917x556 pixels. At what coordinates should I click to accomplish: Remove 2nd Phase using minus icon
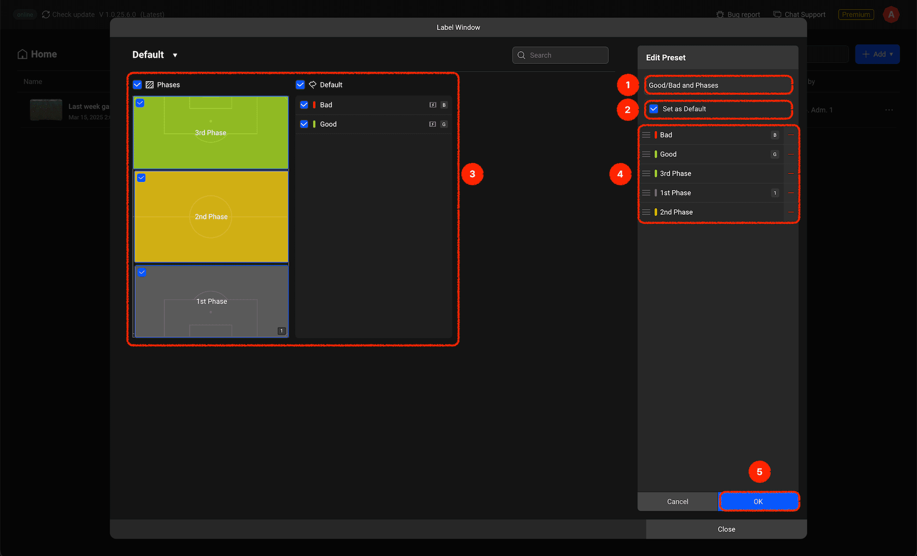[791, 212]
